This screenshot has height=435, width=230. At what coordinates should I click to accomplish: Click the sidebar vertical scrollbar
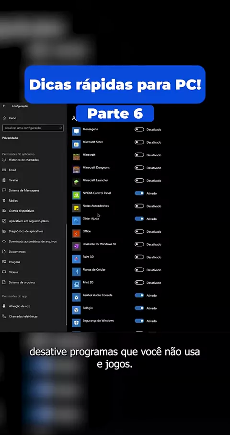[x=66, y=275]
